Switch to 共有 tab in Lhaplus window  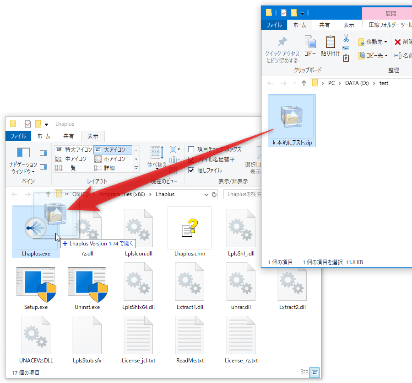[69, 136]
